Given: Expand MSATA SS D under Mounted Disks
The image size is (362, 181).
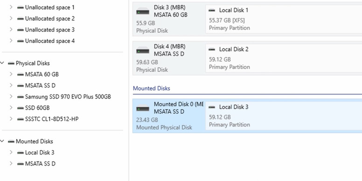Looking at the screenshot, I should click(11, 163).
